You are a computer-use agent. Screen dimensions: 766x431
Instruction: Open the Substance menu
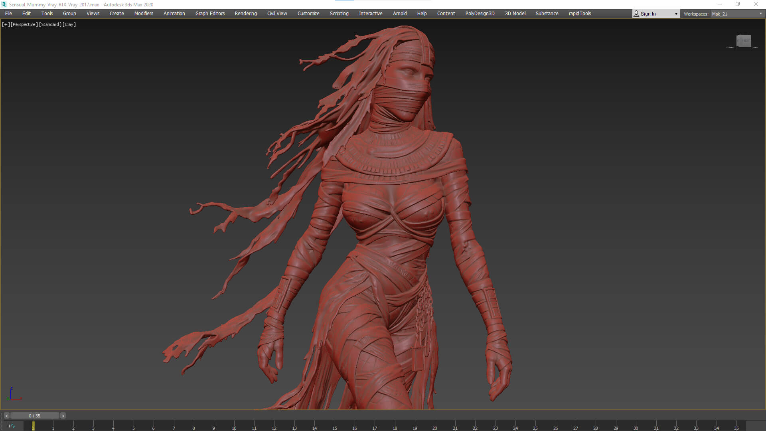pyautogui.click(x=547, y=14)
